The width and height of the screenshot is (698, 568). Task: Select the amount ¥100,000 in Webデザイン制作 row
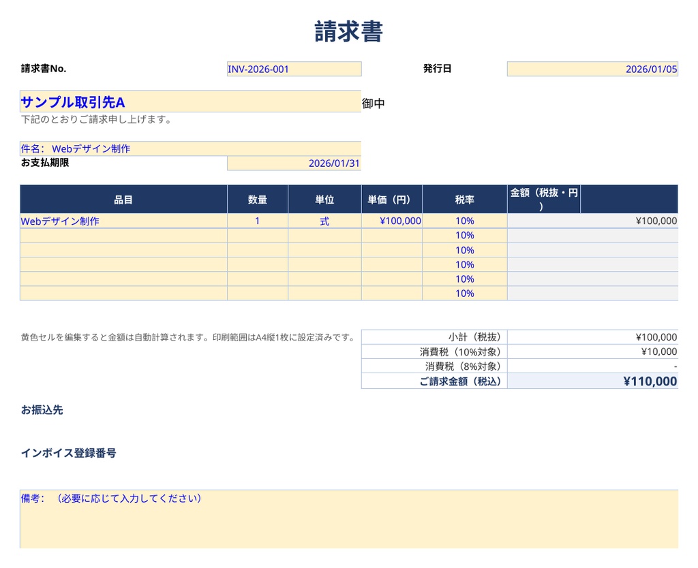(x=592, y=221)
